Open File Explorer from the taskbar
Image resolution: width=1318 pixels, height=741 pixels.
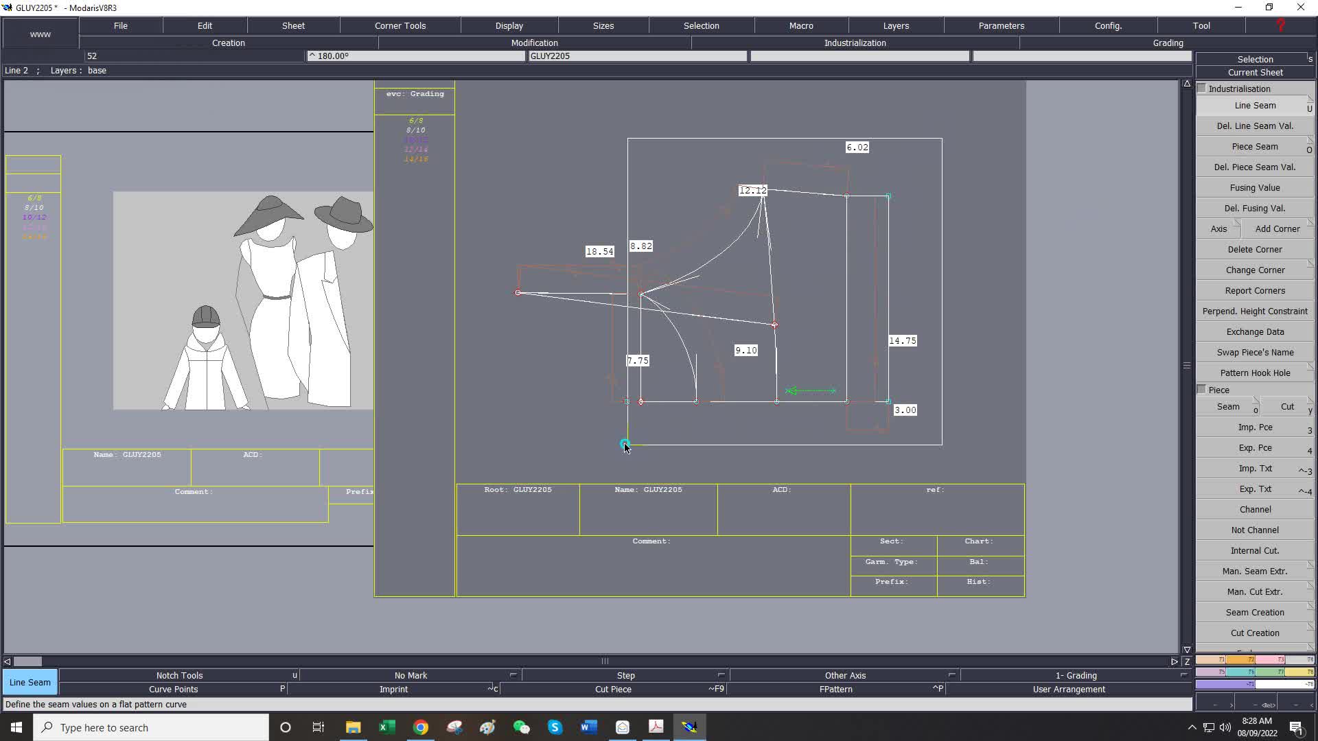[353, 727]
